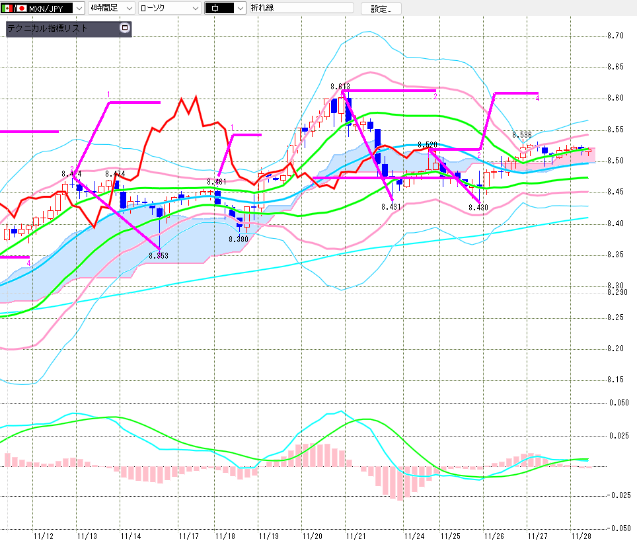Click the 8.70 price axis label

coord(616,36)
